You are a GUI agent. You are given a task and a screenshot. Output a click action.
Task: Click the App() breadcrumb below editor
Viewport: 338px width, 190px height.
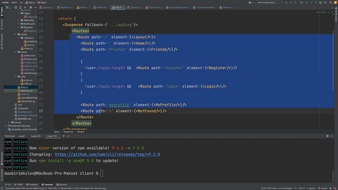pyautogui.click(x=57, y=131)
